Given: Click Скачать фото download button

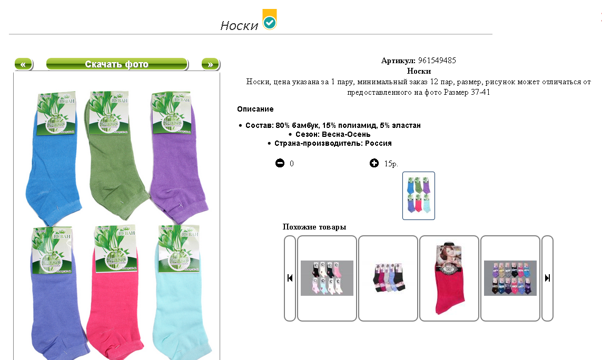Looking at the screenshot, I should coord(117,64).
